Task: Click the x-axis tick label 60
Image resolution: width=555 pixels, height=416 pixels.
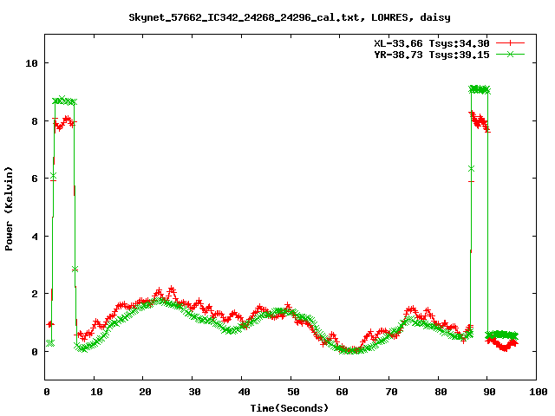Action: point(342,392)
